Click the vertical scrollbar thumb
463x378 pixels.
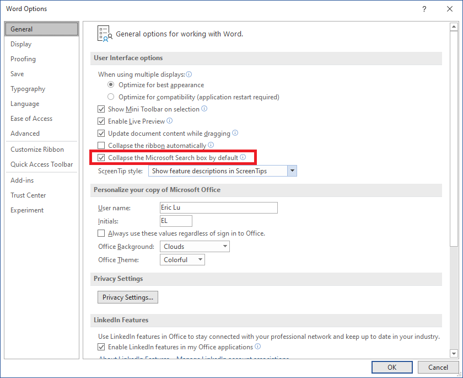click(454, 139)
